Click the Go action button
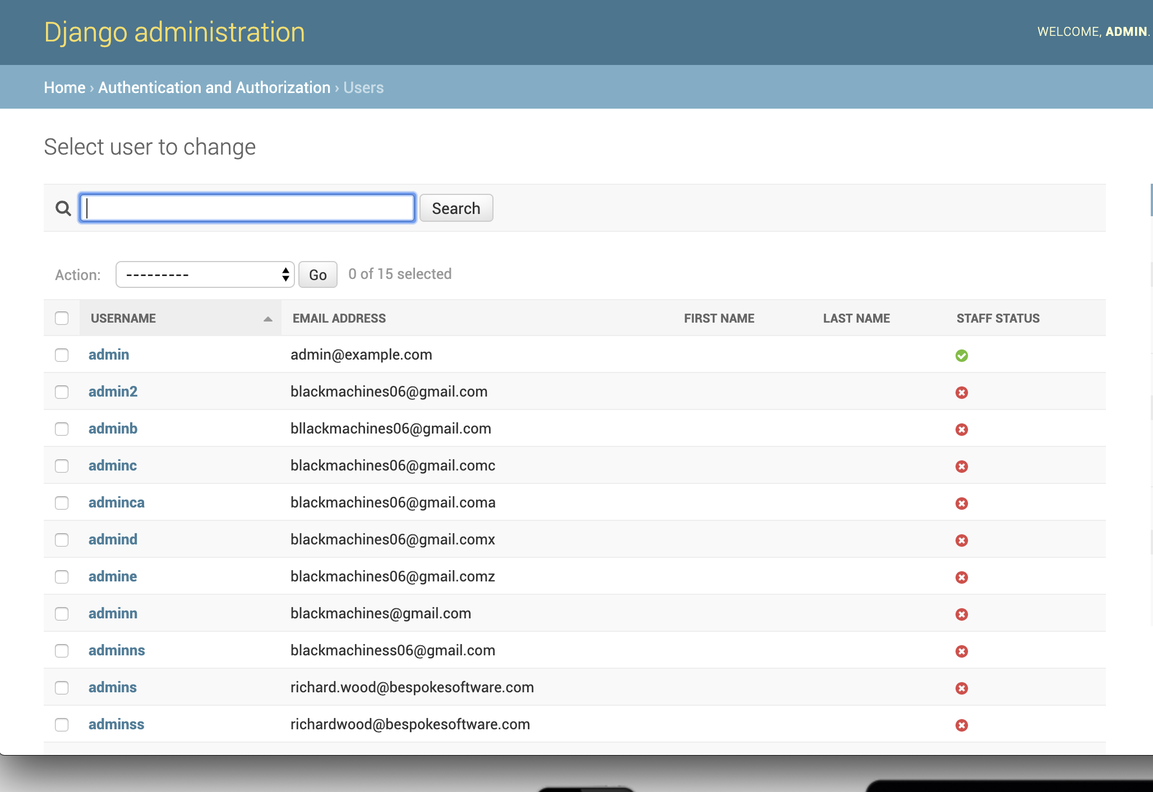 click(316, 274)
